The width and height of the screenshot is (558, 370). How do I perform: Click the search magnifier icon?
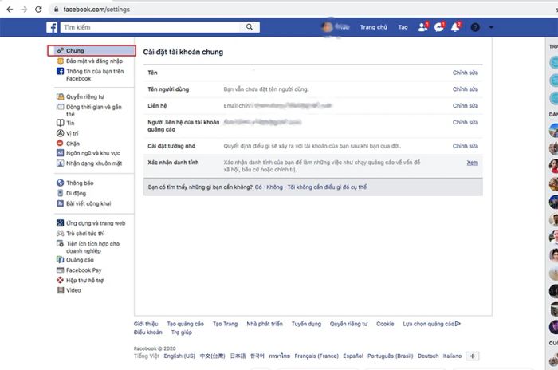[250, 27]
